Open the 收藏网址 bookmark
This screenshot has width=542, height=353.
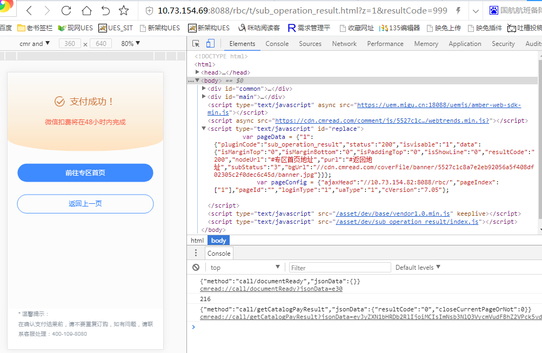(x=357, y=28)
